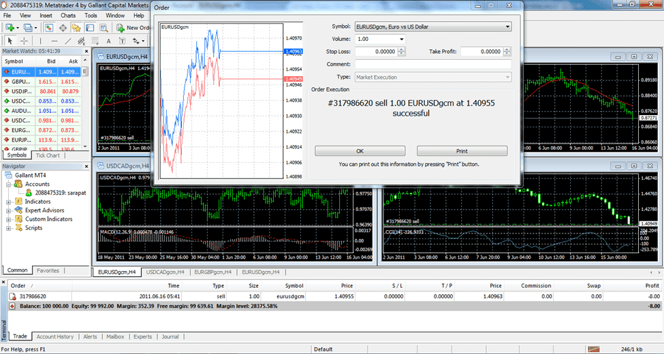This screenshot has height=354, width=664.
Task: Toggle the Navigator panel toolbar icon
Action: (75, 28)
